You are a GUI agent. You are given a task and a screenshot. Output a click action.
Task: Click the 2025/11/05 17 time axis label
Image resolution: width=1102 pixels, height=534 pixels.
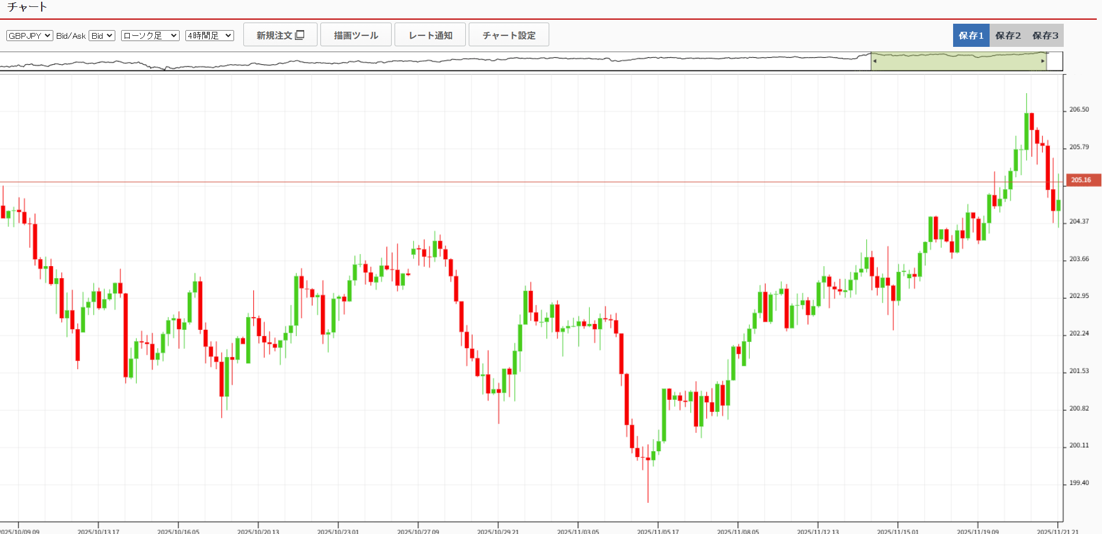(x=658, y=531)
